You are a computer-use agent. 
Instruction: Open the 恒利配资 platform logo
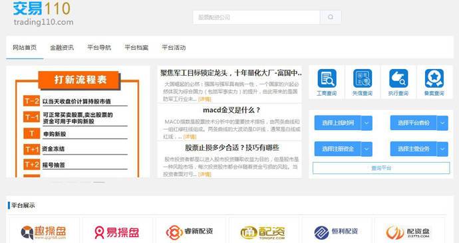(336, 232)
